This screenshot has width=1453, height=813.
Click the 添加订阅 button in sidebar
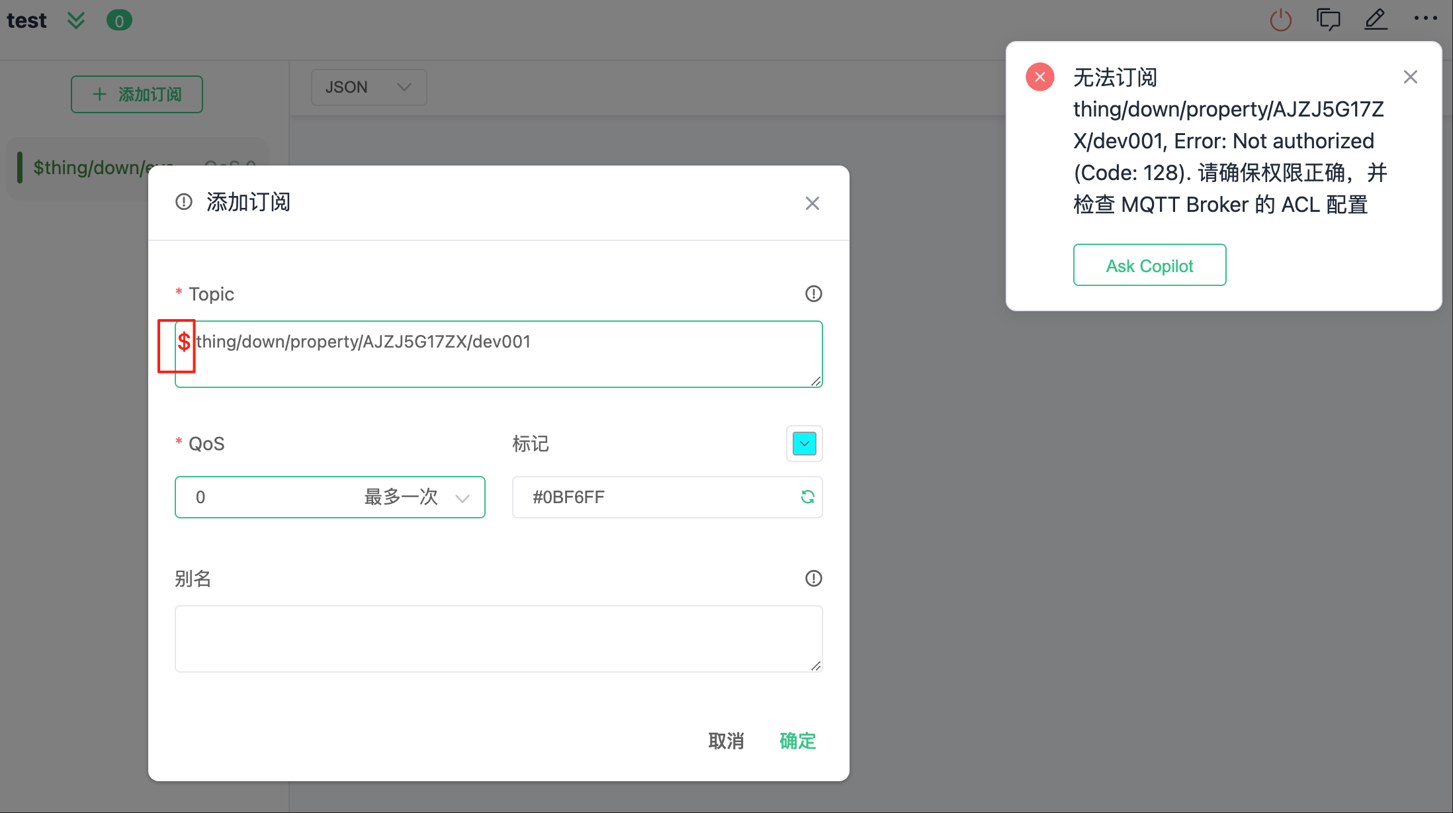pos(137,95)
